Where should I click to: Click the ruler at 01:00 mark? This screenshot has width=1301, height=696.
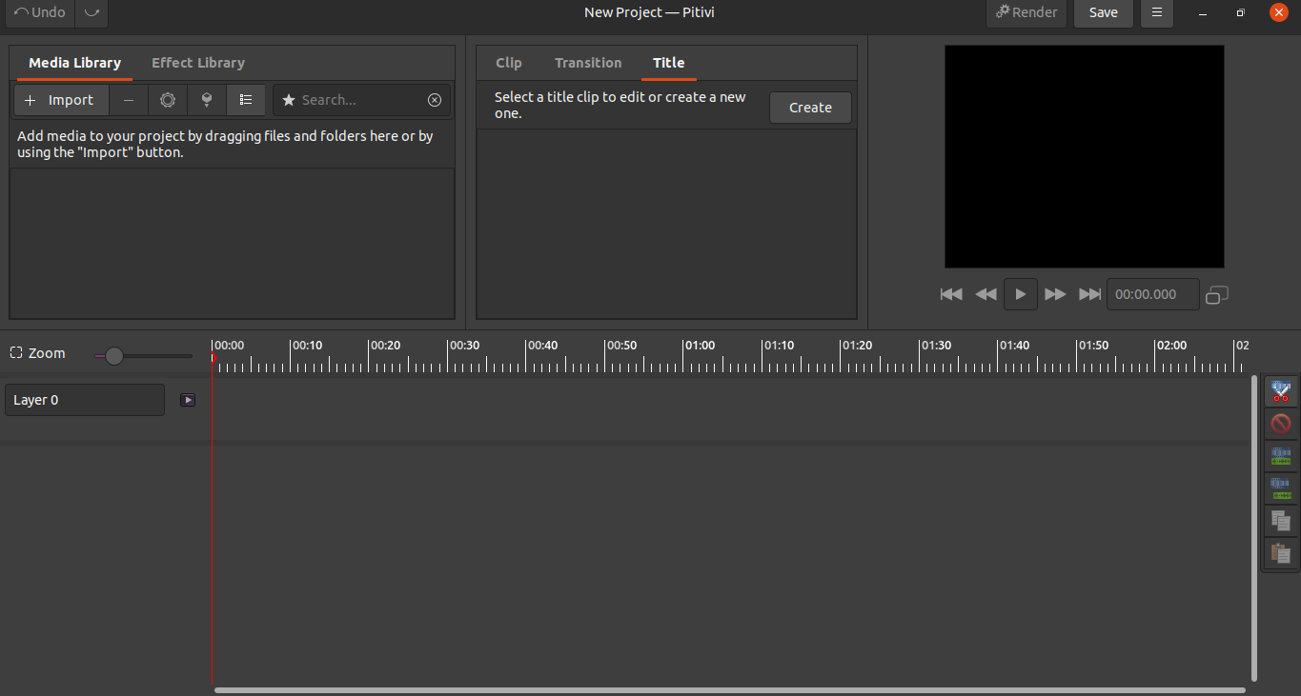coord(701,346)
